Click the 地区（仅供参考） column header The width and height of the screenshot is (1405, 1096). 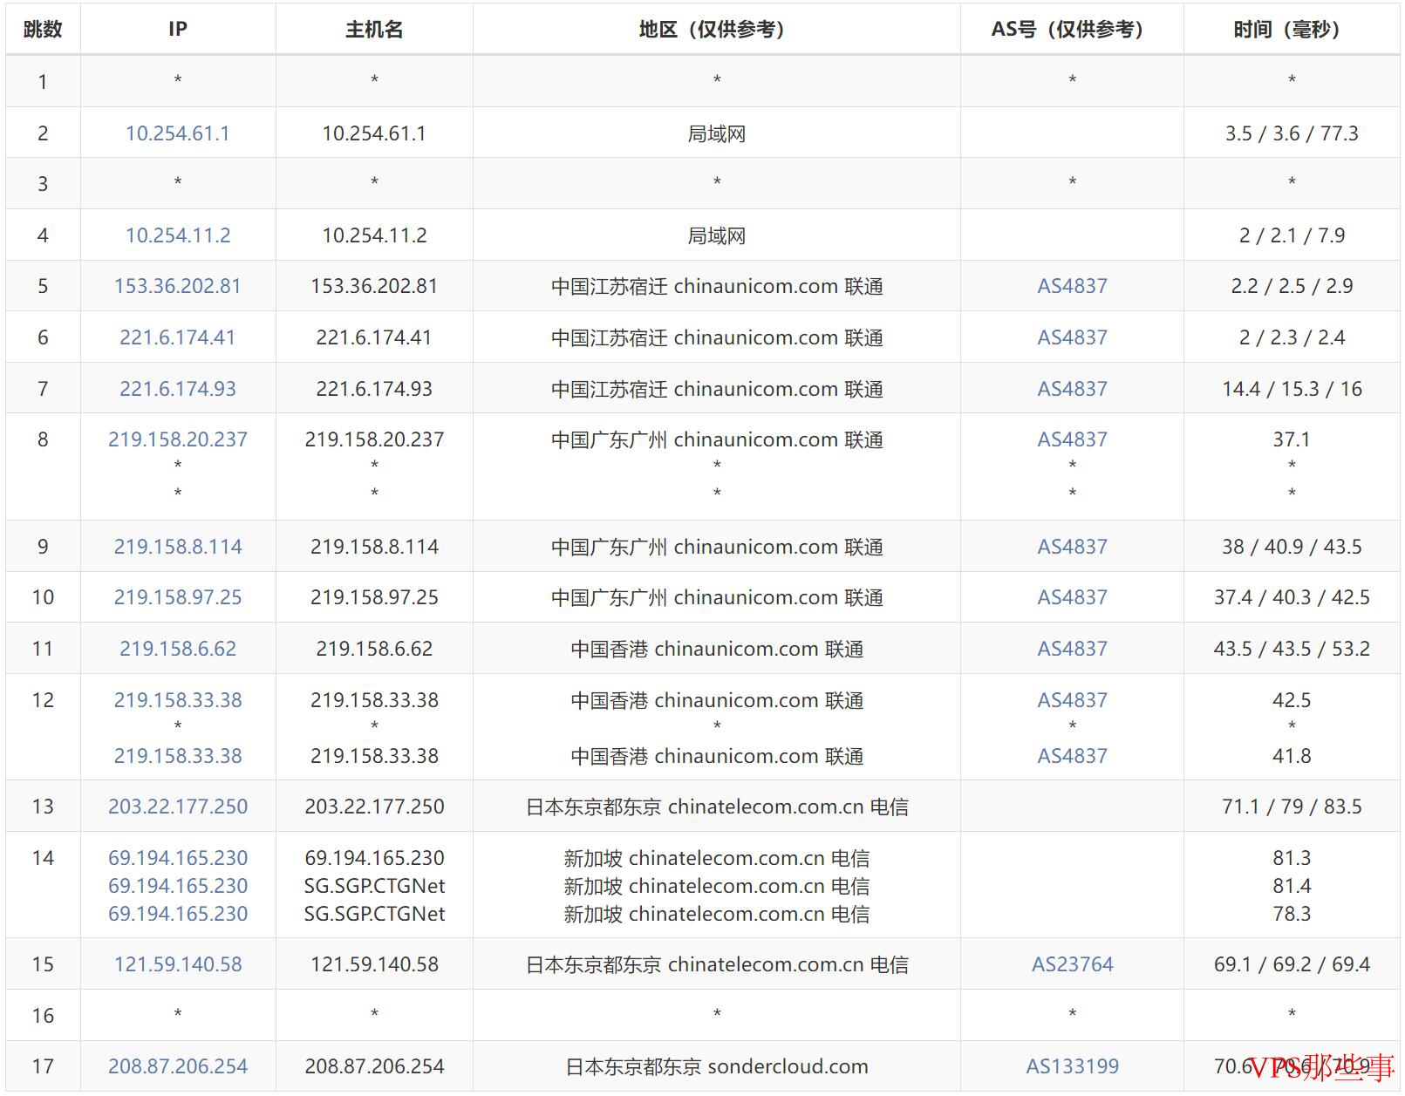[716, 30]
